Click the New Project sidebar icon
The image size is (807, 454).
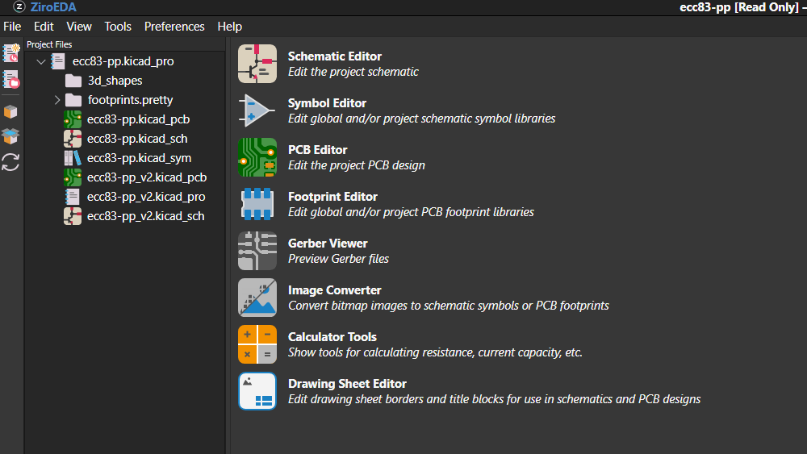[10, 53]
